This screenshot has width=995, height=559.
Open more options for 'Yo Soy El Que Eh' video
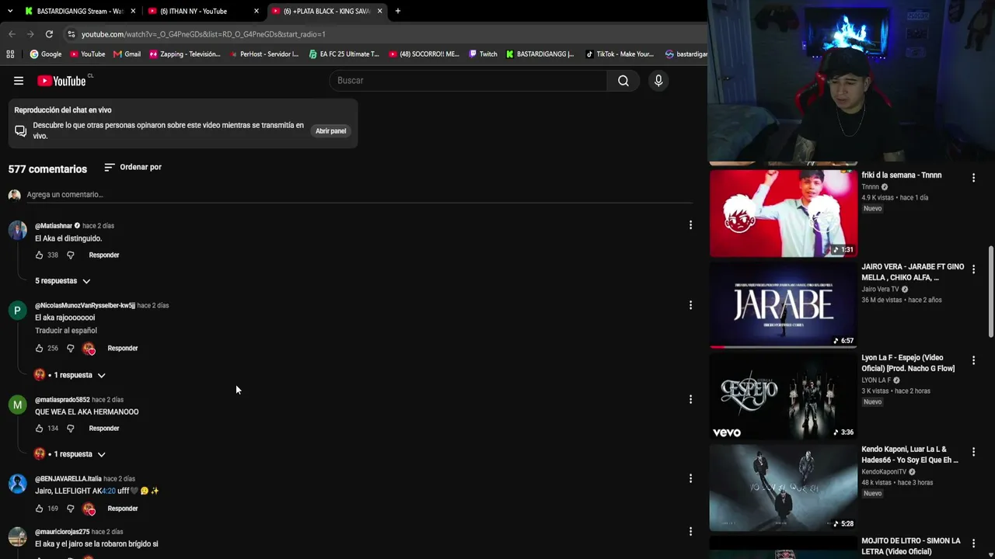pyautogui.click(x=973, y=452)
